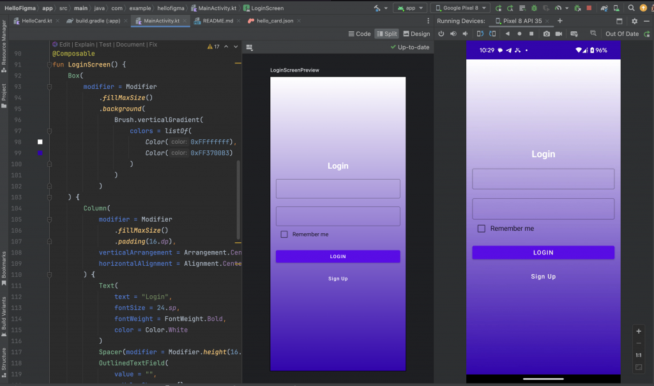Open the Project tool window
The image size is (654, 386).
[4, 96]
